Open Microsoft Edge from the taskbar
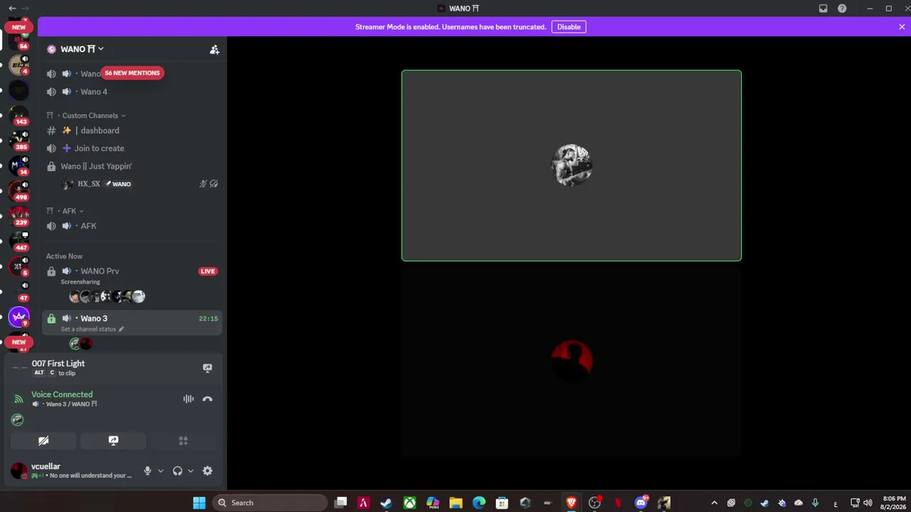This screenshot has width=911, height=512. (x=479, y=503)
